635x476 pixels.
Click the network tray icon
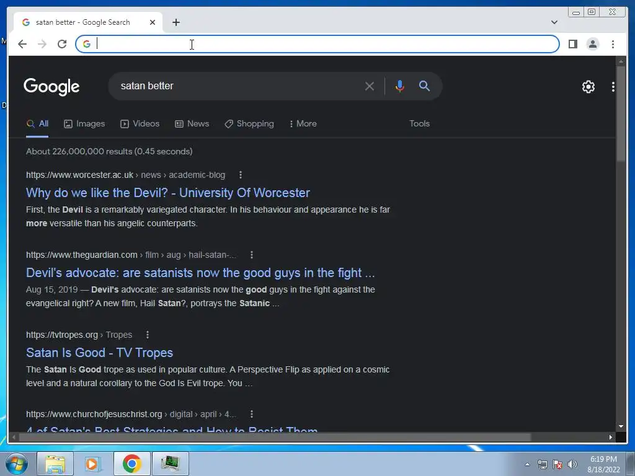542,464
